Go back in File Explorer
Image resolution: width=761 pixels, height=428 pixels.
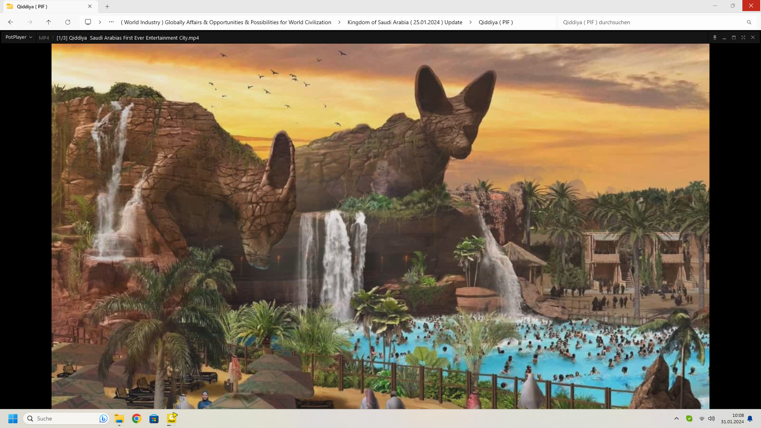pyautogui.click(x=11, y=22)
